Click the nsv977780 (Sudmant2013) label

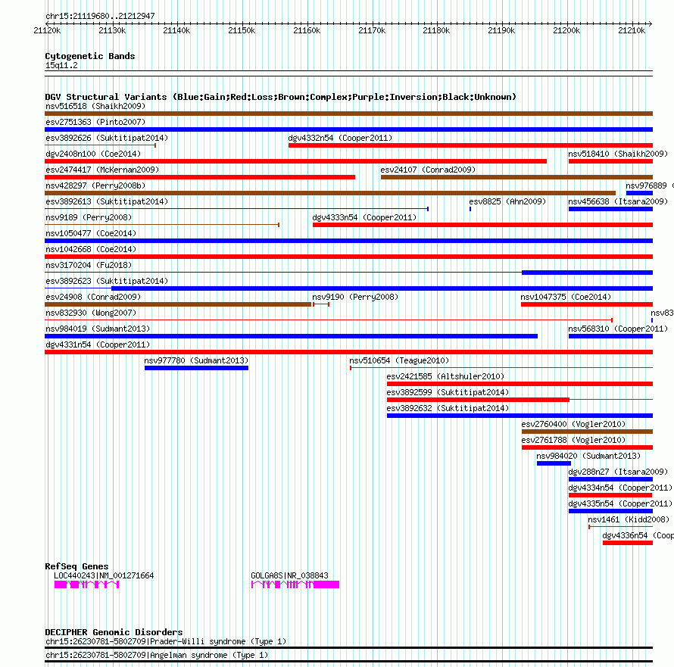pos(196,360)
